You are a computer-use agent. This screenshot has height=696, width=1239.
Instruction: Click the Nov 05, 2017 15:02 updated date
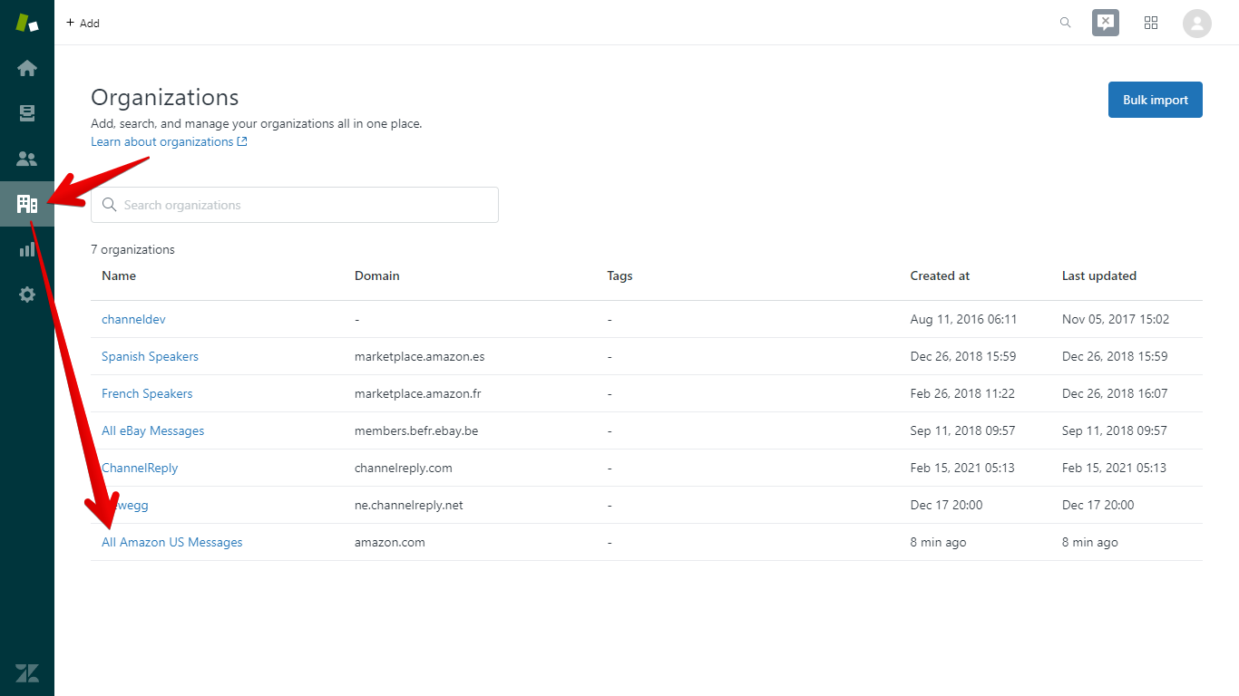(1116, 319)
